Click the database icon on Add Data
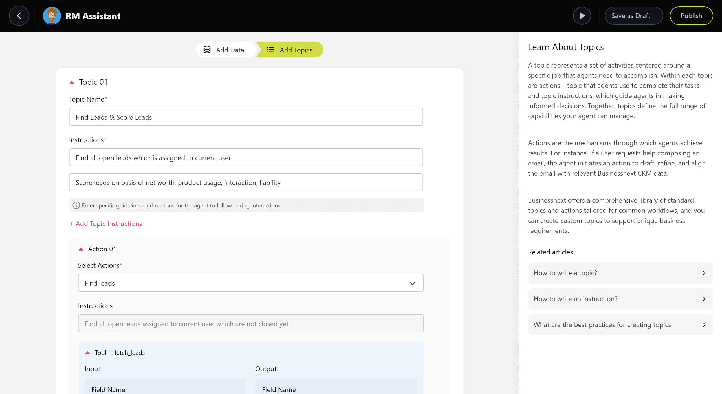 click(207, 50)
